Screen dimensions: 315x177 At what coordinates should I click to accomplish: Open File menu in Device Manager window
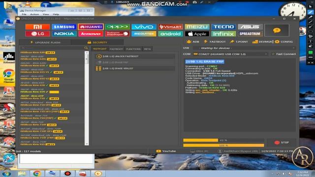tap(24, 14)
